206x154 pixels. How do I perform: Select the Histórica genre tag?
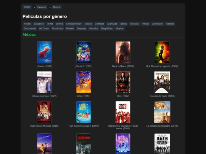pyautogui.click(x=94, y=29)
